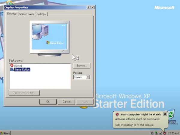Open the Start menu
180x135 pixels.
click(5, 133)
